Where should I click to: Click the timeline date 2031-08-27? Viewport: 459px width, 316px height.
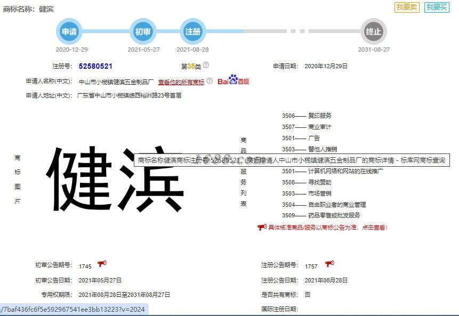tap(374, 50)
